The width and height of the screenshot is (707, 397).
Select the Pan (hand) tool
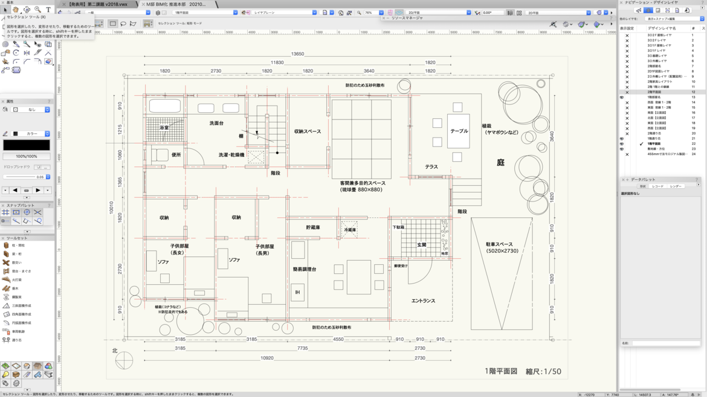pyautogui.click(x=15, y=10)
